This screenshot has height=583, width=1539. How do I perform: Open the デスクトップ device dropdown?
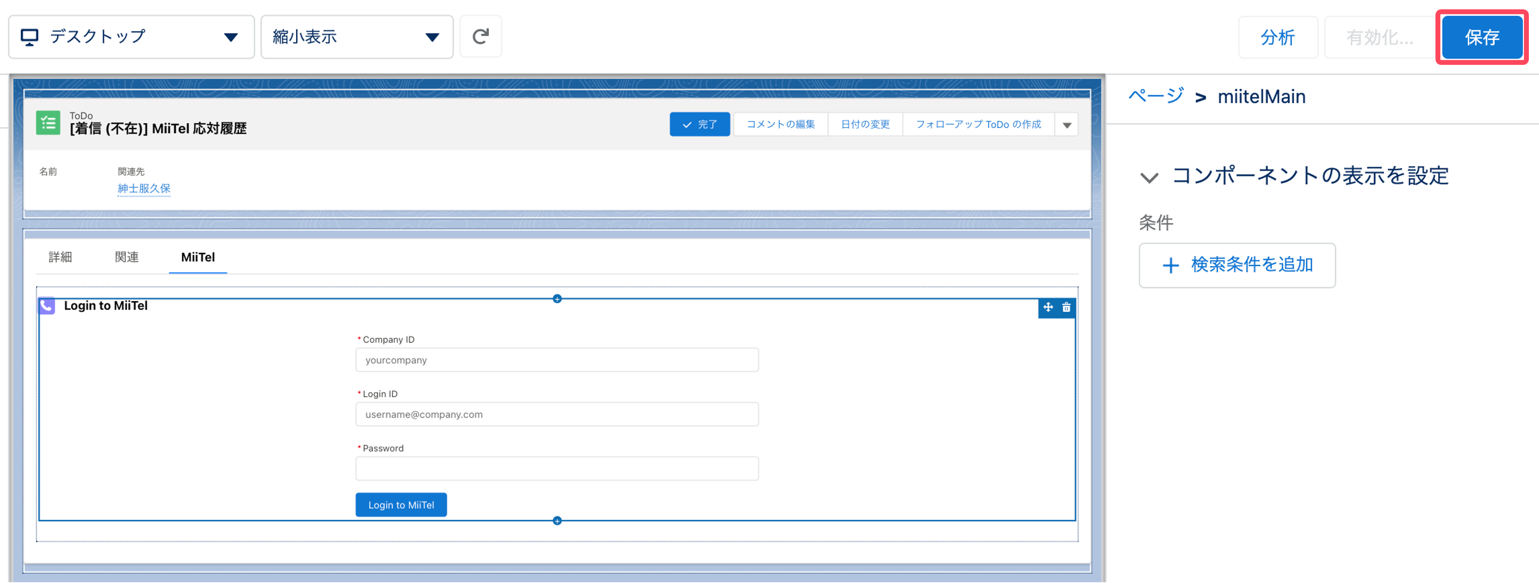pos(132,37)
